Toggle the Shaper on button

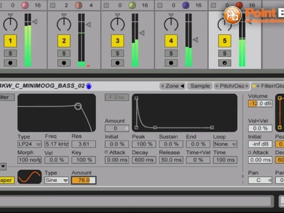point(7,180)
